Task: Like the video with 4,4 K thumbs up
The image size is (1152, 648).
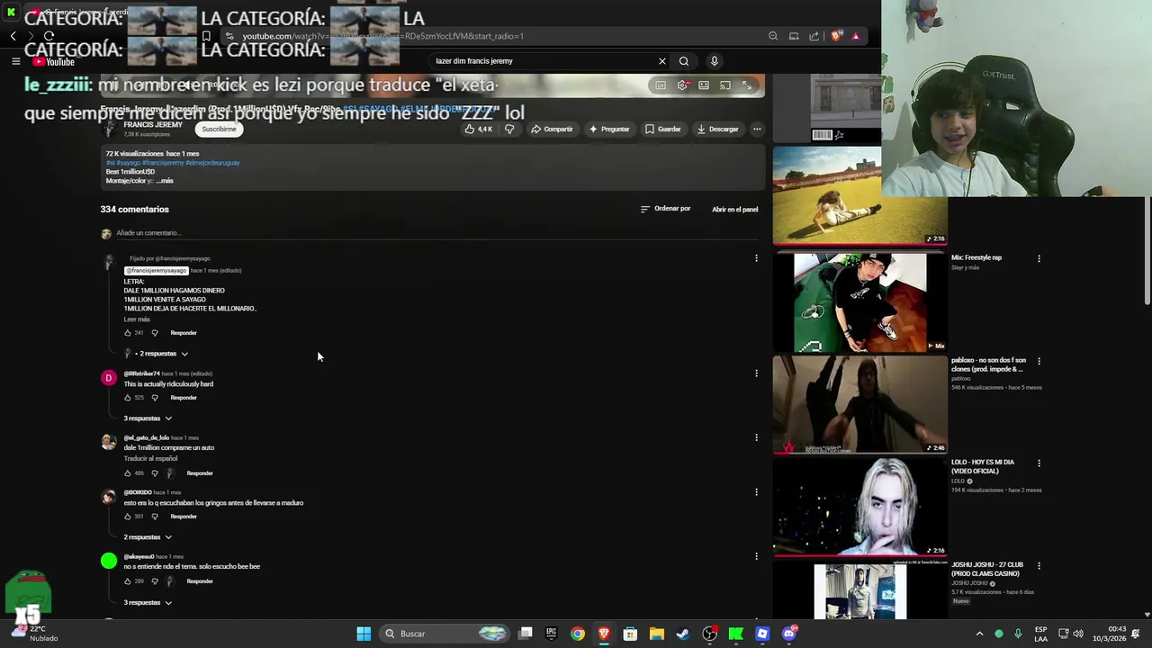Action: [479, 129]
